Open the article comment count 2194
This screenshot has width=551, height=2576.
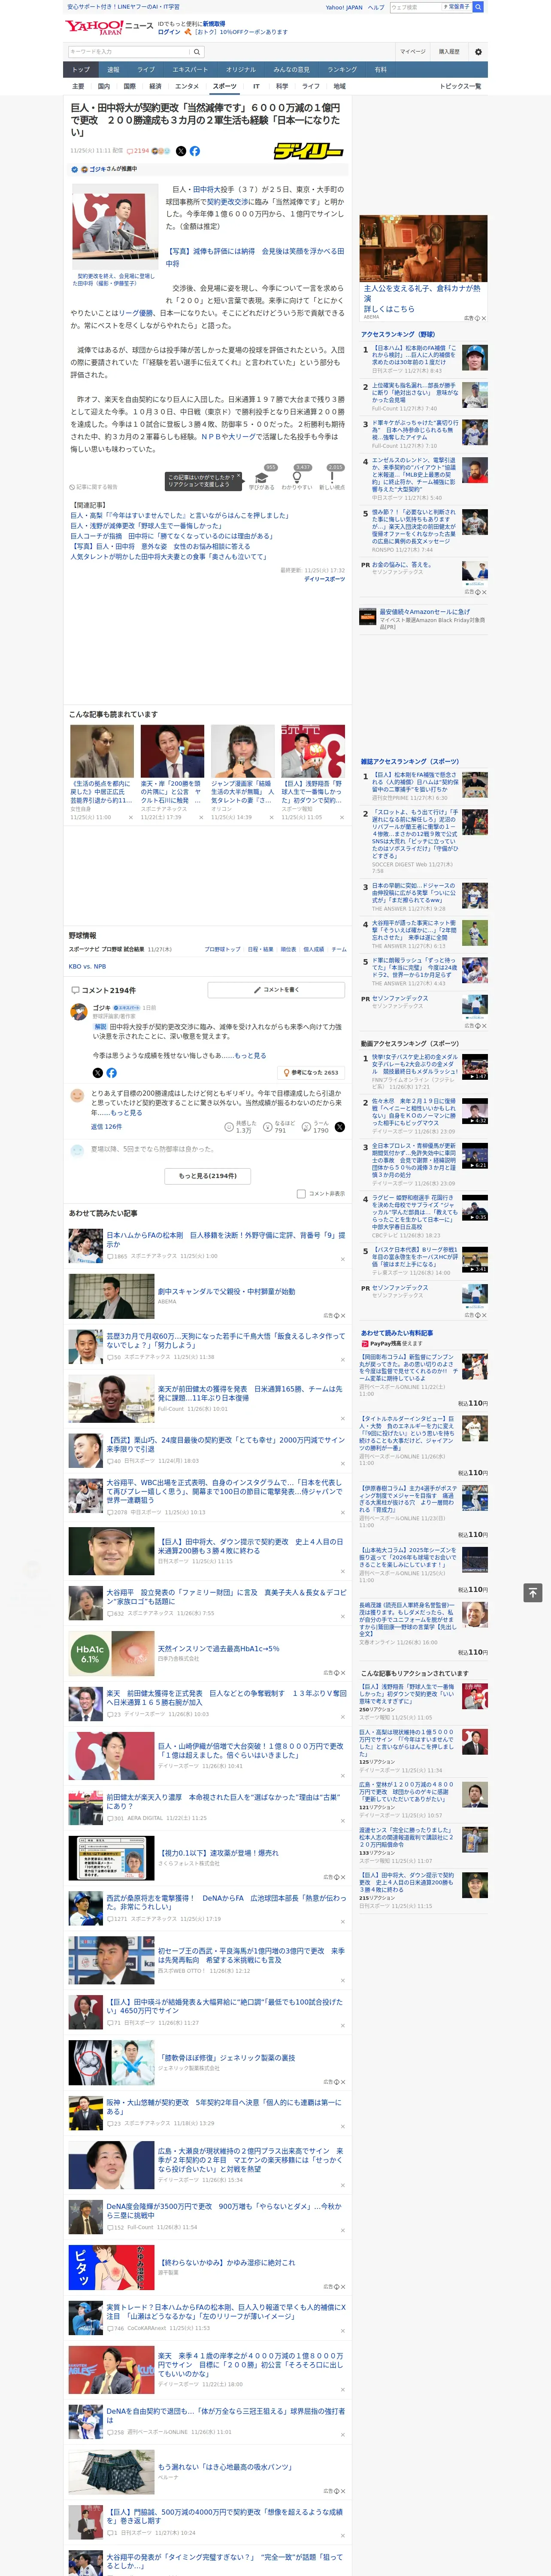138,151
